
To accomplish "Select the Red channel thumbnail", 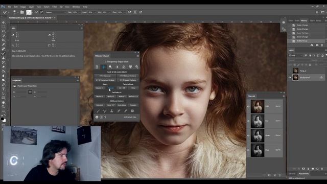I will click(x=258, y=121).
